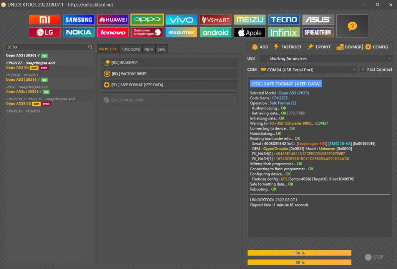This screenshot has width=397, height=269.
Task: Run [EDL] ERASE FRP
Action: 169,63
